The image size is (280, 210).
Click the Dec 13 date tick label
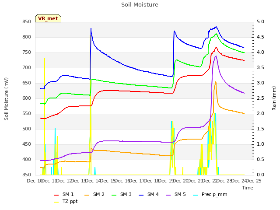[78, 181]
